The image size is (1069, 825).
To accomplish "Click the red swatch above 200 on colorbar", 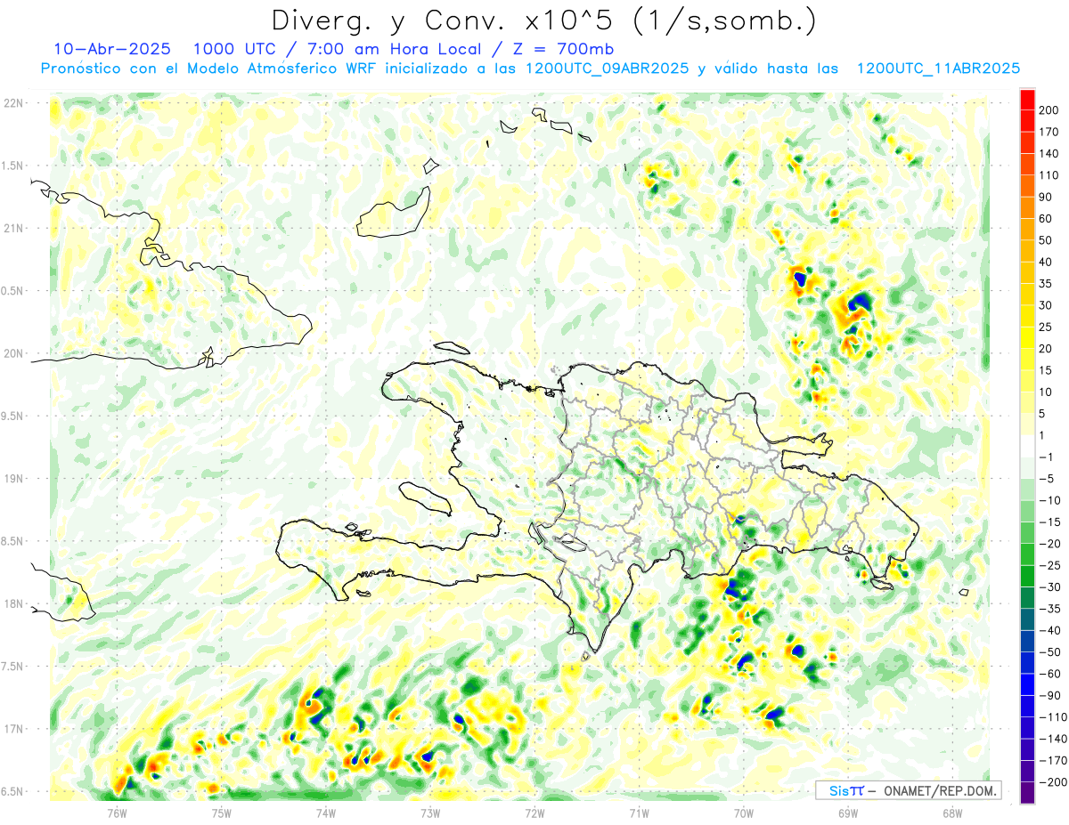I will (1027, 100).
